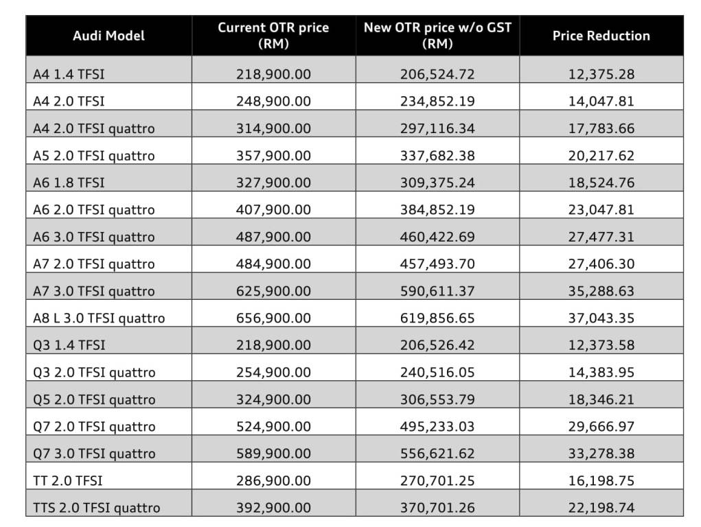Select the A4 2.0 TFSI quattro row label

point(93,128)
